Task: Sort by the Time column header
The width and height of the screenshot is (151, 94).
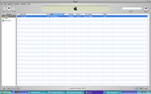Action: (x=46, y=14)
